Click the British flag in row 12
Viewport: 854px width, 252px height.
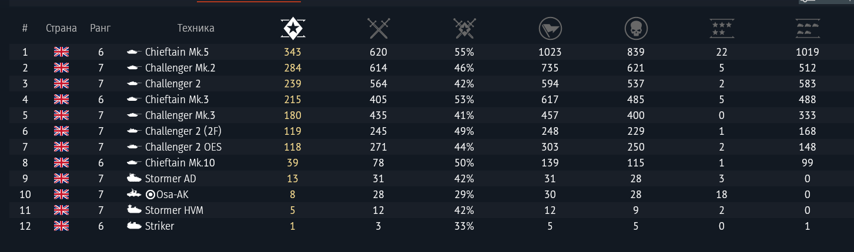[x=62, y=226]
